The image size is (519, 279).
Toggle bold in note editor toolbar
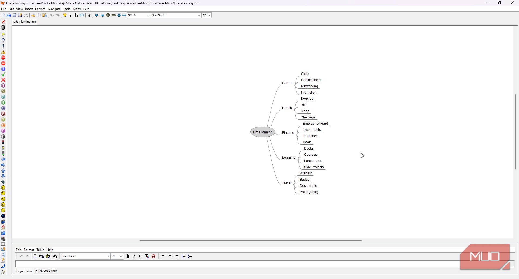pos(128,257)
